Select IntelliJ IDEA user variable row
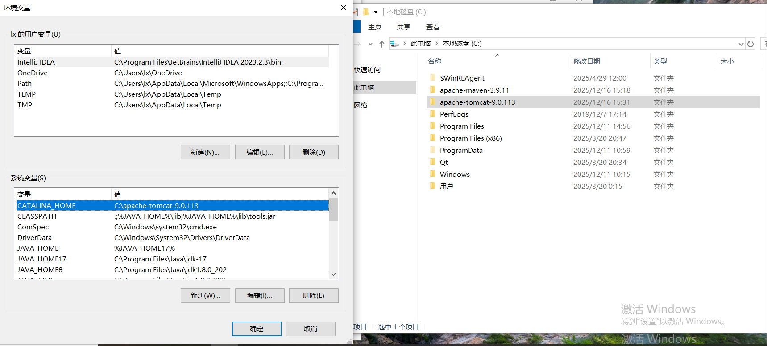767x346 pixels. (x=172, y=62)
